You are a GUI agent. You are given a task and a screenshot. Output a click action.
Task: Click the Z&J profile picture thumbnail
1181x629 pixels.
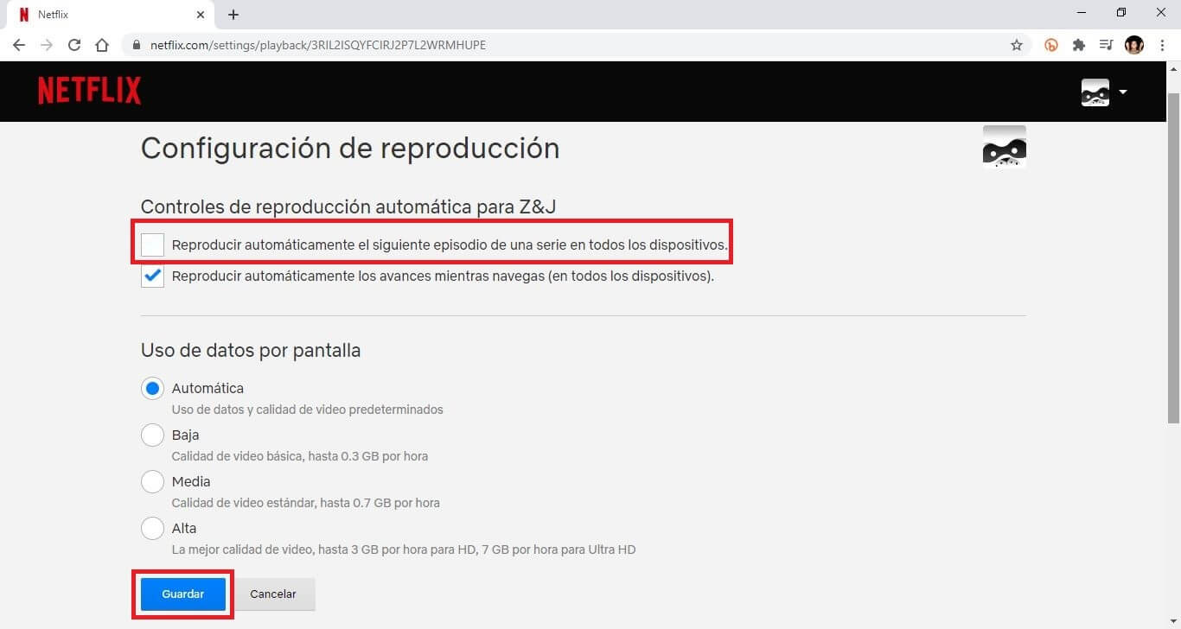[1005, 147]
